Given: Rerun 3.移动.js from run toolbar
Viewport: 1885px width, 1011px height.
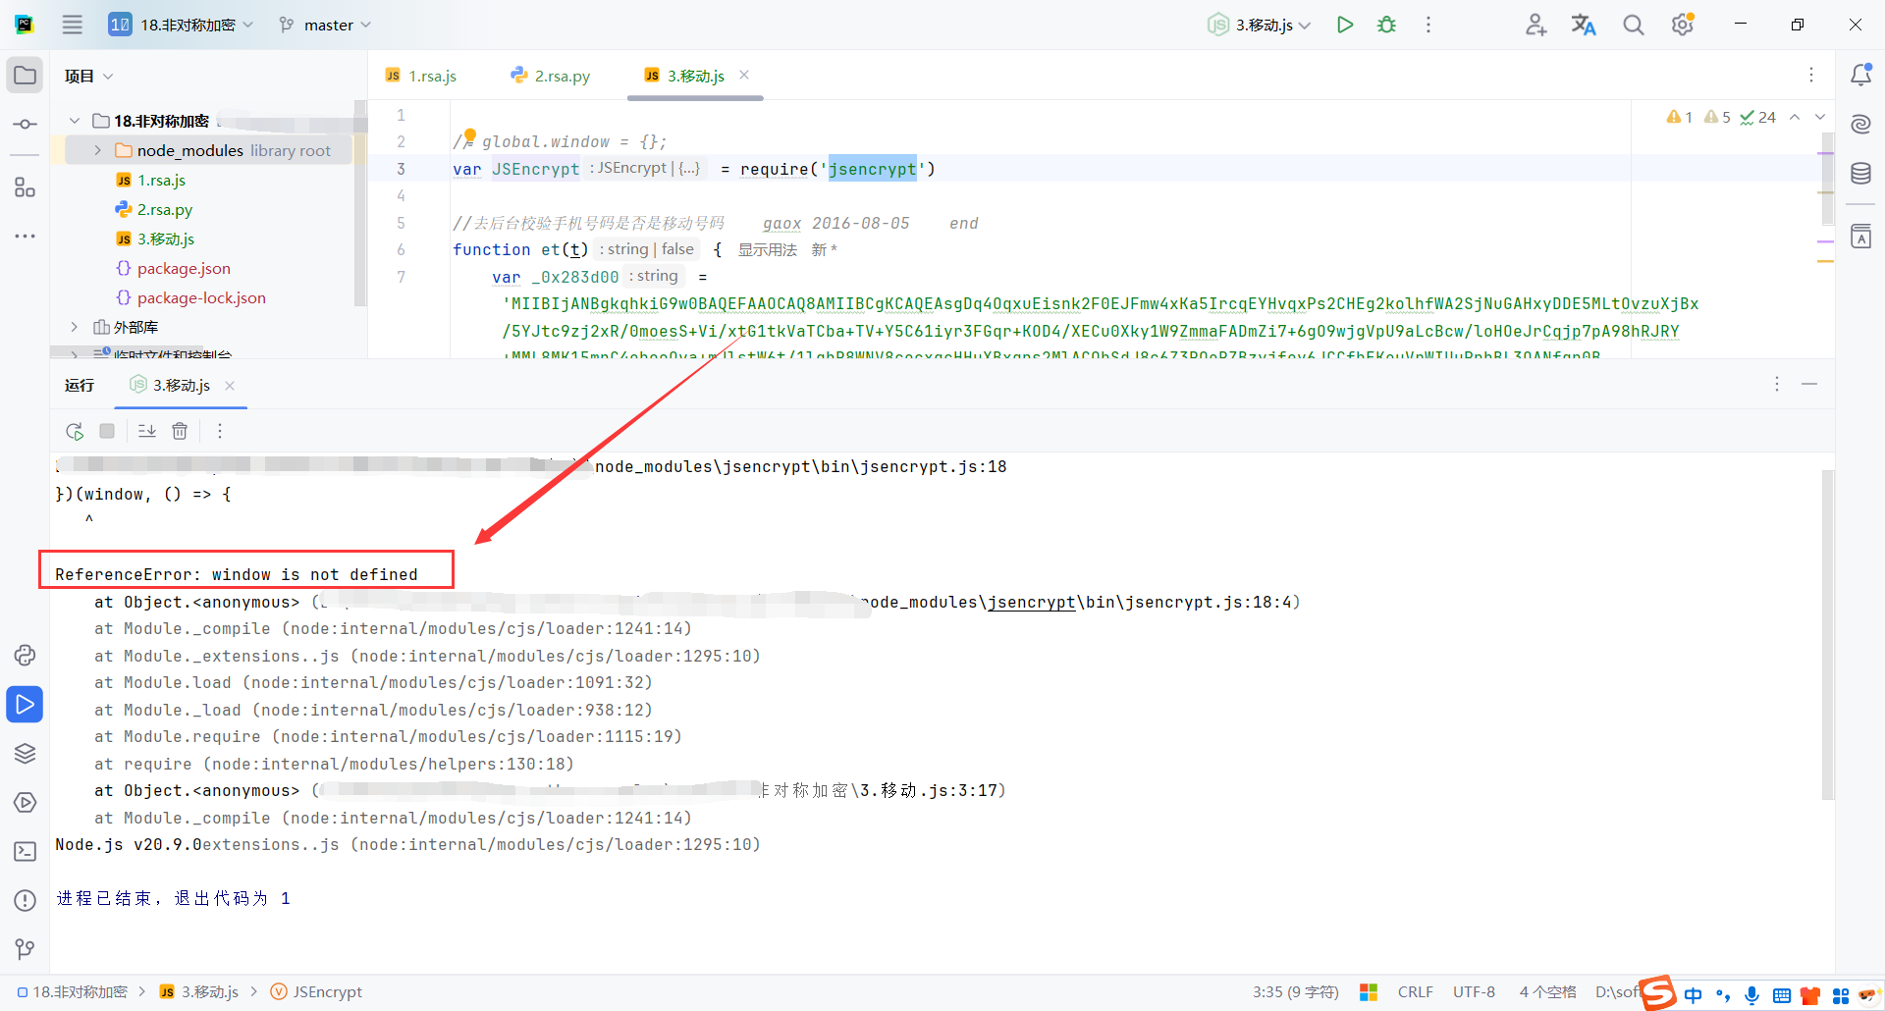Looking at the screenshot, I should point(75,431).
